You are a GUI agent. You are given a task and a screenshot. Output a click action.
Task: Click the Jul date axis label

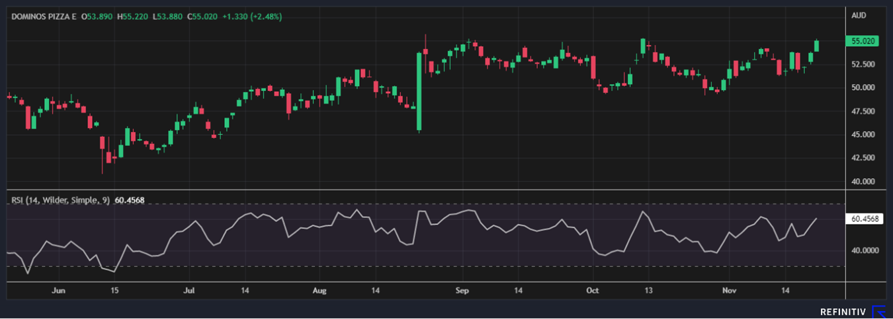point(189,291)
